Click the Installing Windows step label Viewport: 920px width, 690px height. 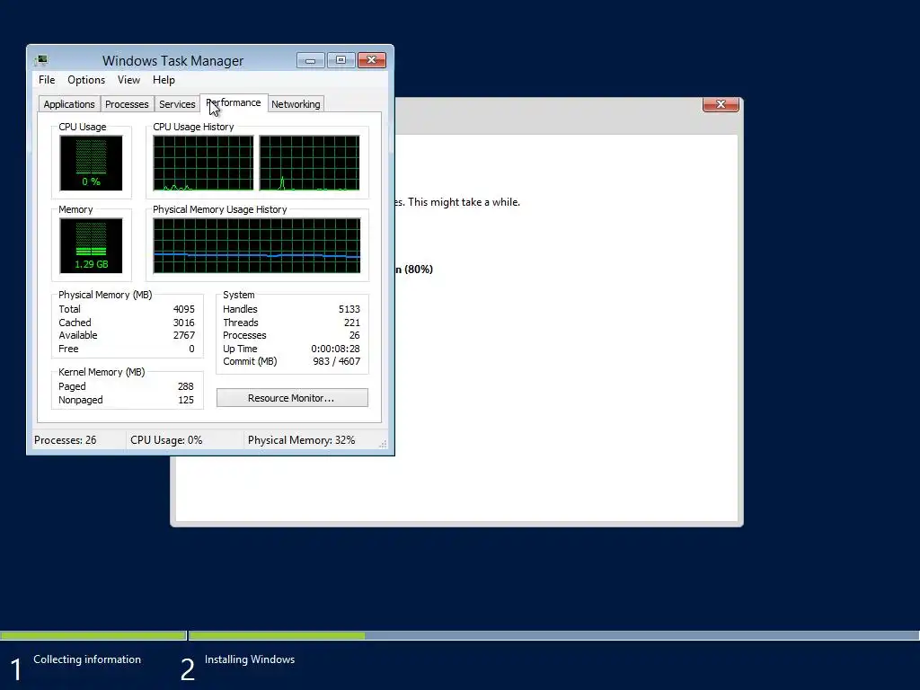[x=250, y=659]
